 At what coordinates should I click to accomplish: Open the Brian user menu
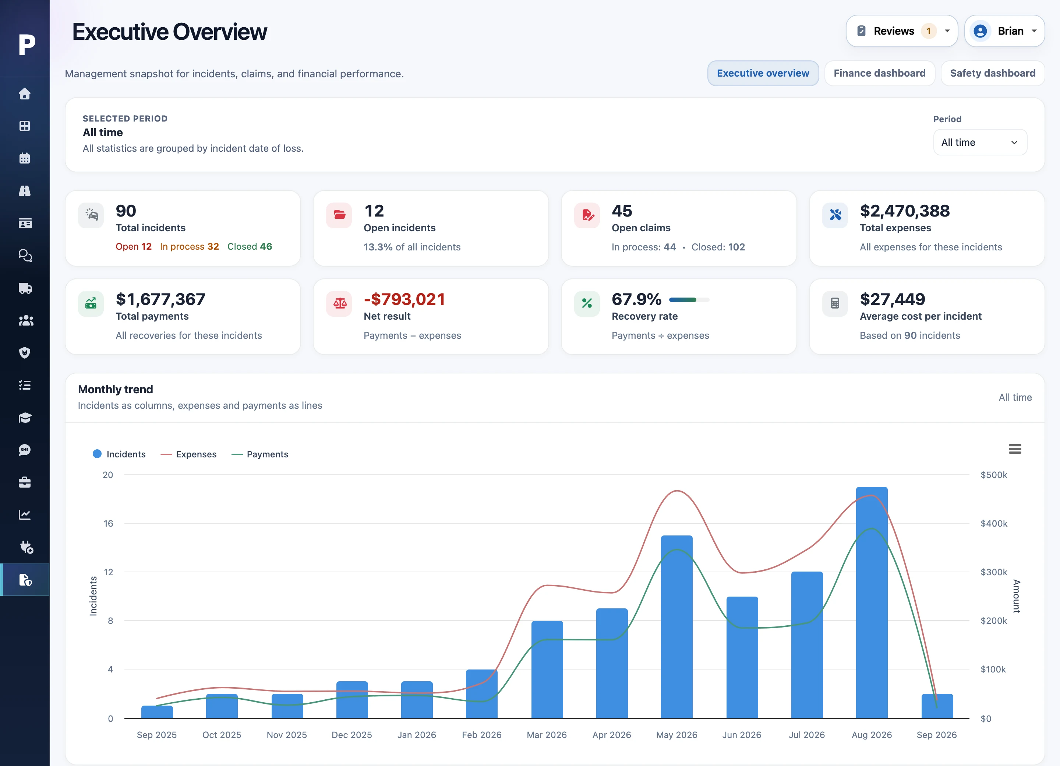click(1004, 31)
